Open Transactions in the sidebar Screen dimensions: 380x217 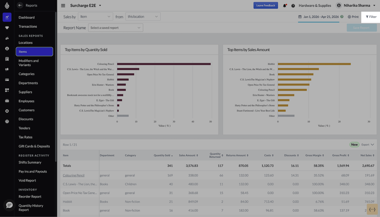[28, 27]
